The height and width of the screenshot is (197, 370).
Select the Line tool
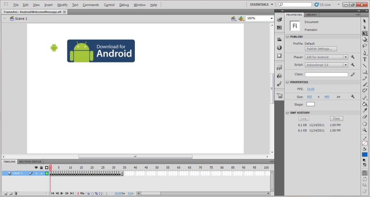[x=365, y=65]
